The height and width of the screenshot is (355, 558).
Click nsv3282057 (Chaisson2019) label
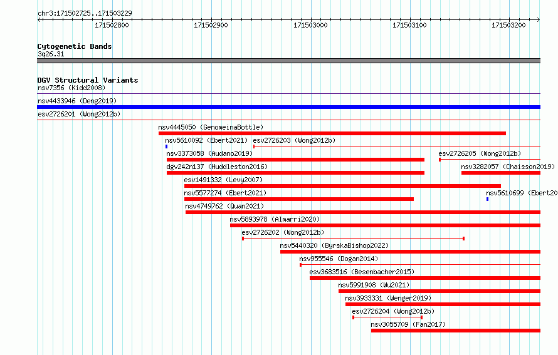click(508, 167)
